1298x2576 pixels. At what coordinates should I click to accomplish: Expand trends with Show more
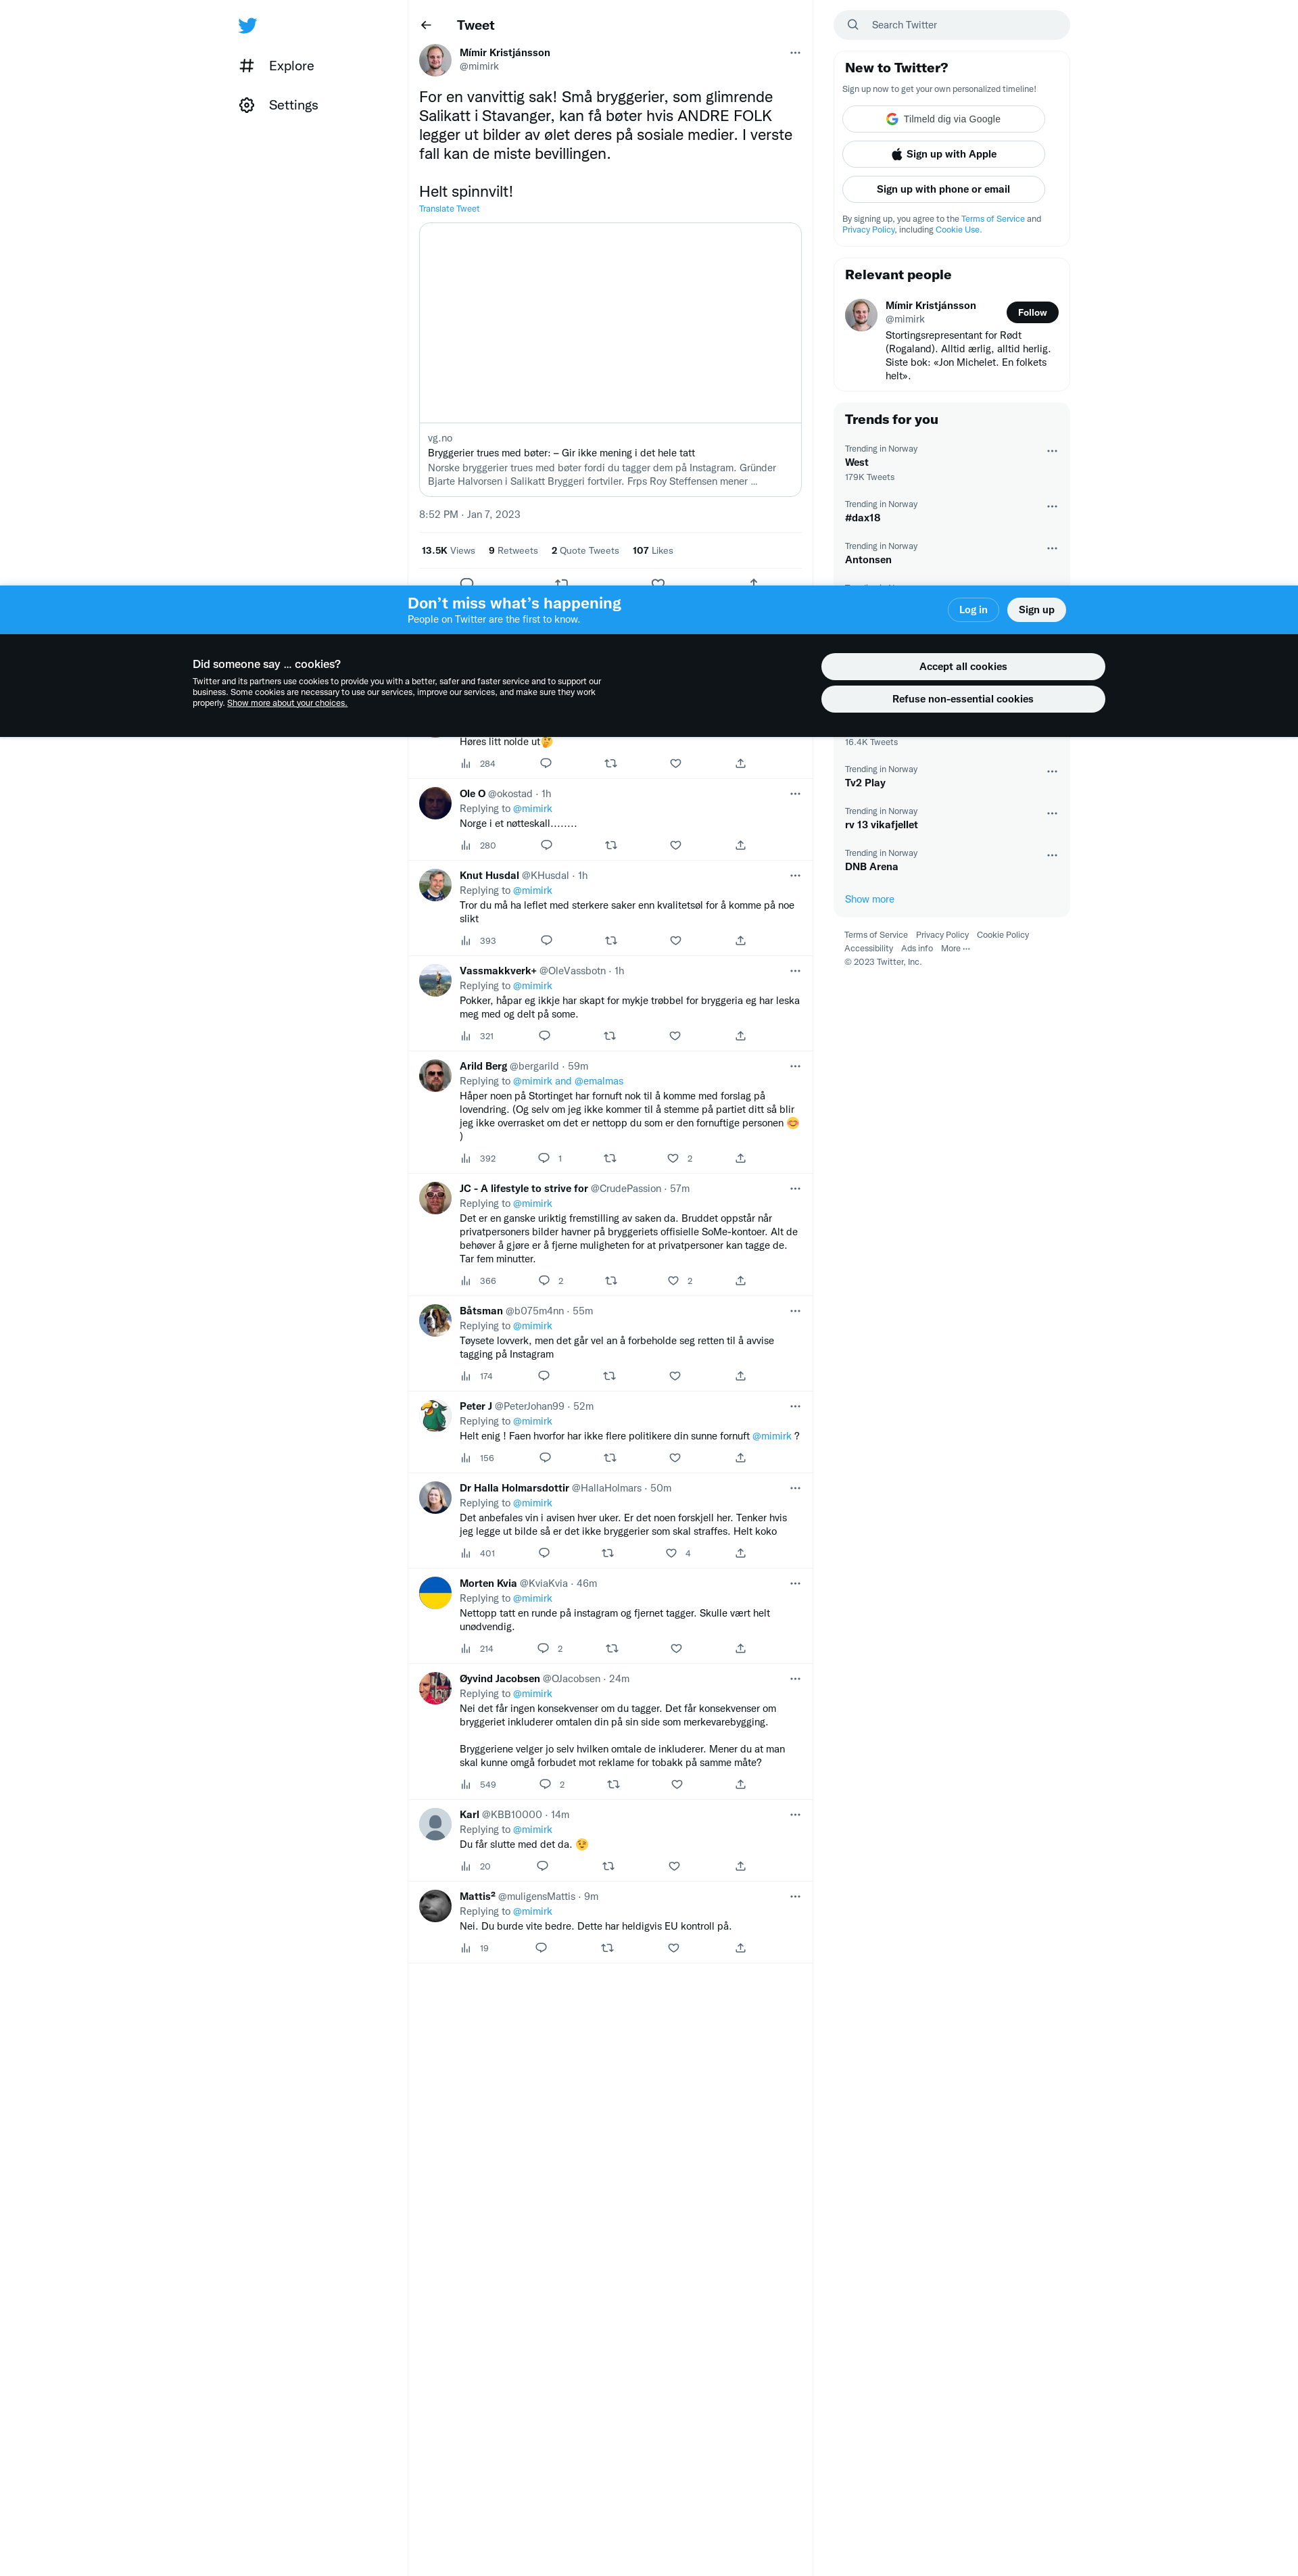869,900
